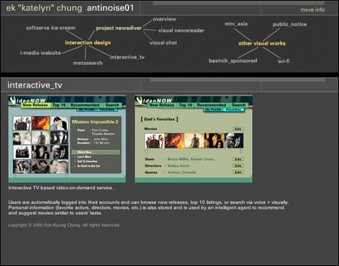
Task: Click 'Interactive TV-based video-on-demand service.' caption
Action: pos(61,188)
